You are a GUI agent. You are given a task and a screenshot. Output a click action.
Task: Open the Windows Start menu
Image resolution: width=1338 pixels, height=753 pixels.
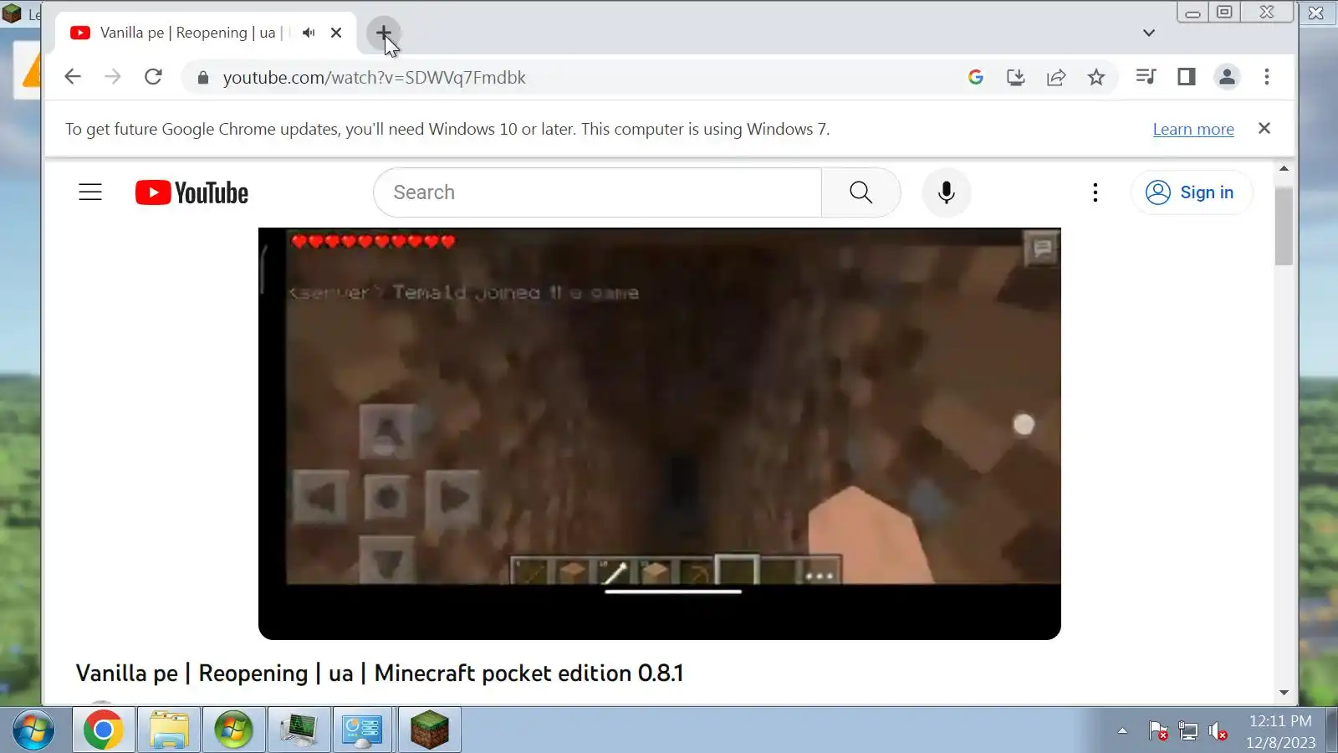(x=33, y=730)
